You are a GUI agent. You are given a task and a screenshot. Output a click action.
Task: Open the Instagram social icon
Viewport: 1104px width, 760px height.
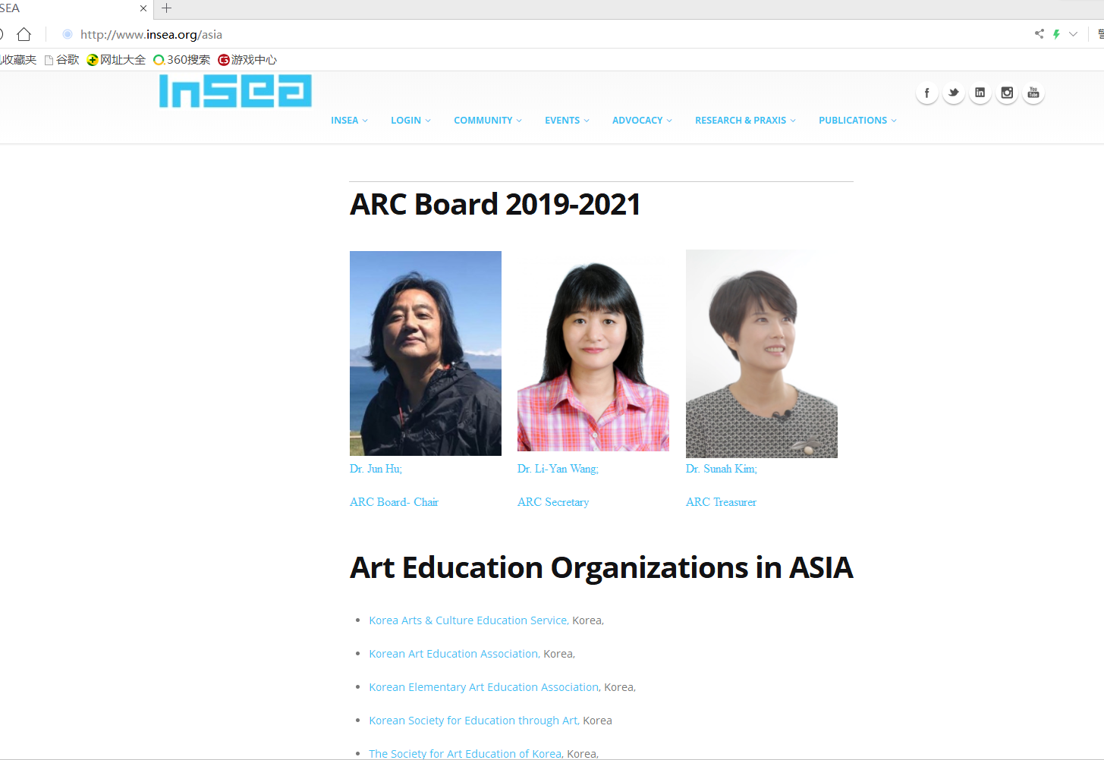click(1007, 93)
